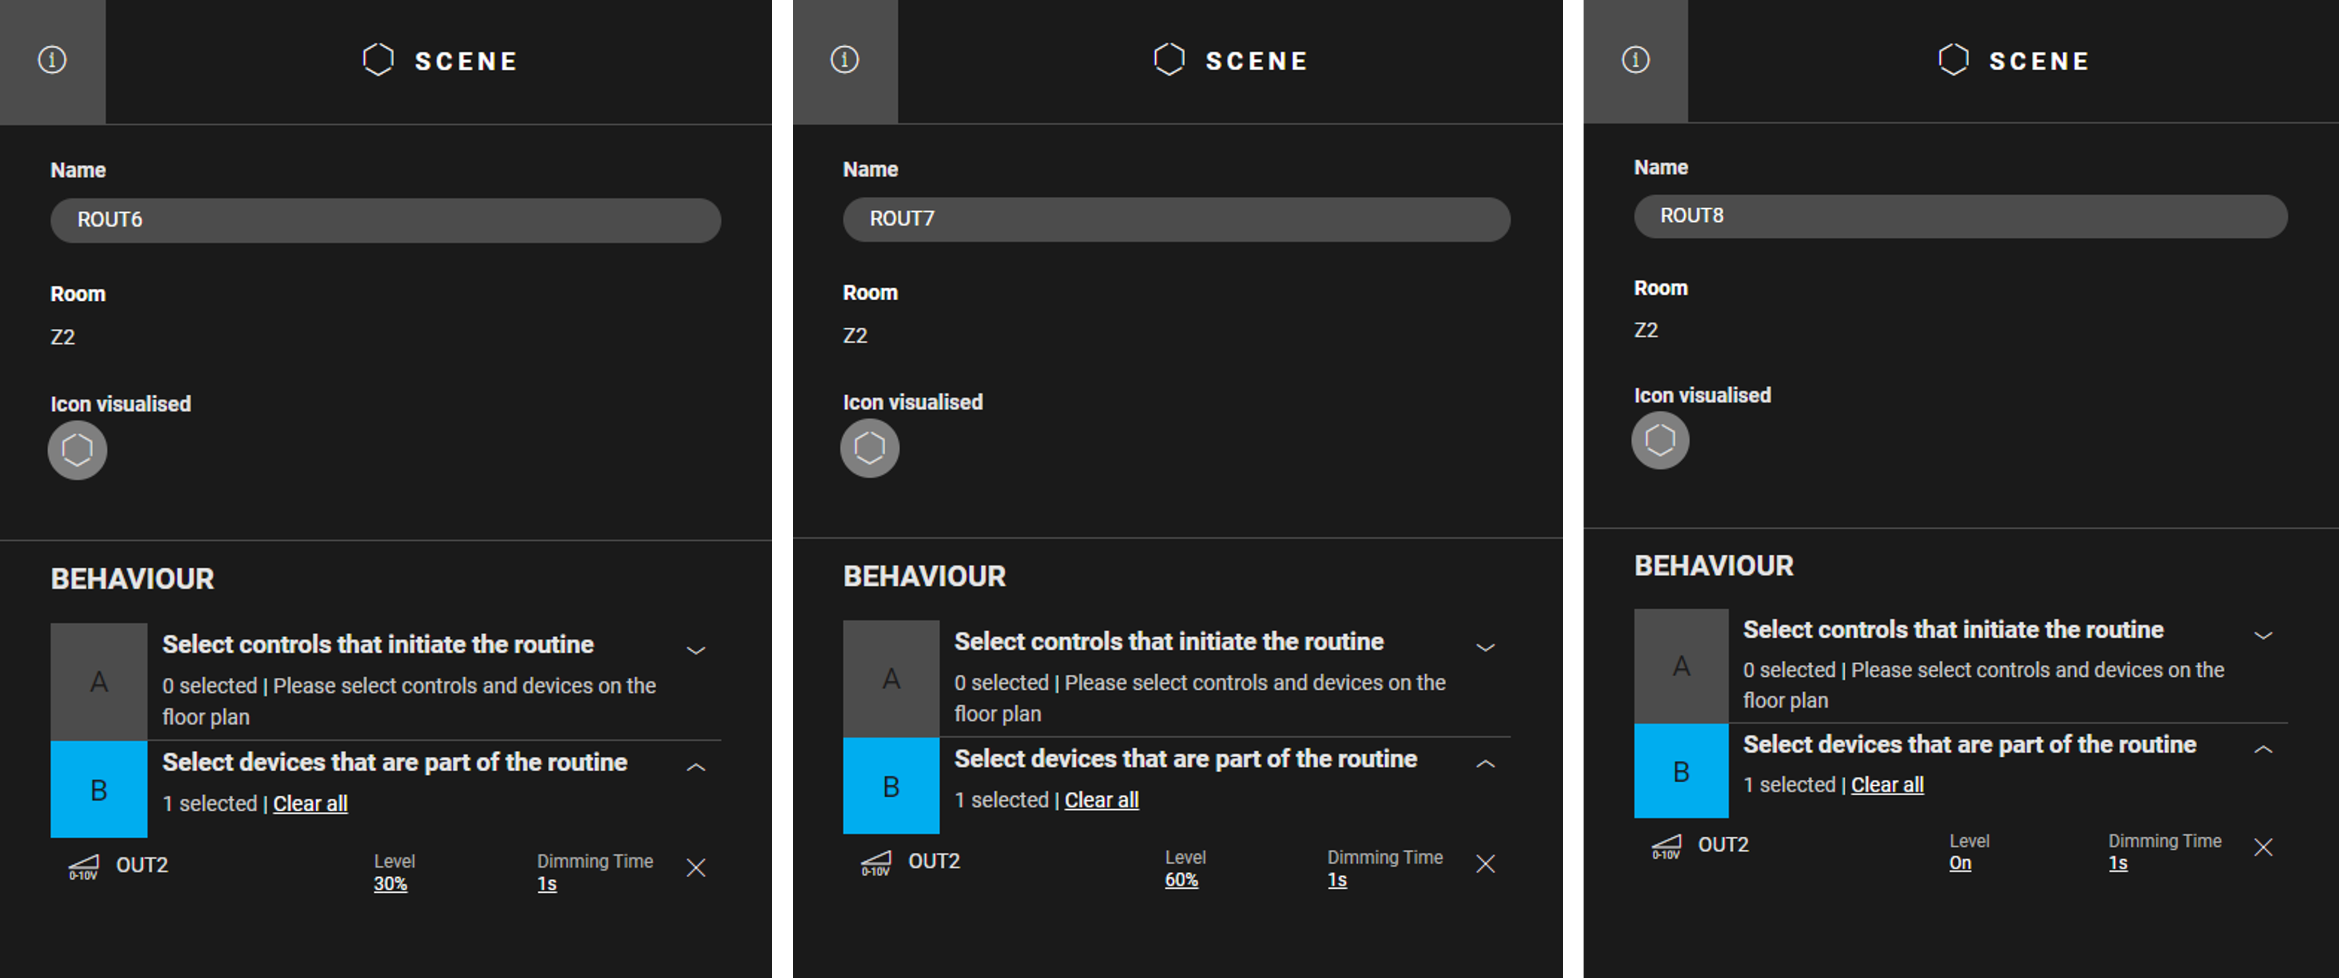2339x978 pixels.
Task: Click the 0-10V device icon in ROUT7 panel
Action: [875, 864]
